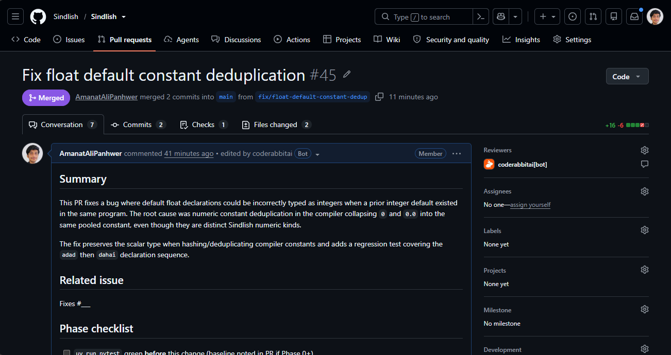Screen dimensions: 671x355
Task: Select the Commits tab
Action: click(x=138, y=125)
